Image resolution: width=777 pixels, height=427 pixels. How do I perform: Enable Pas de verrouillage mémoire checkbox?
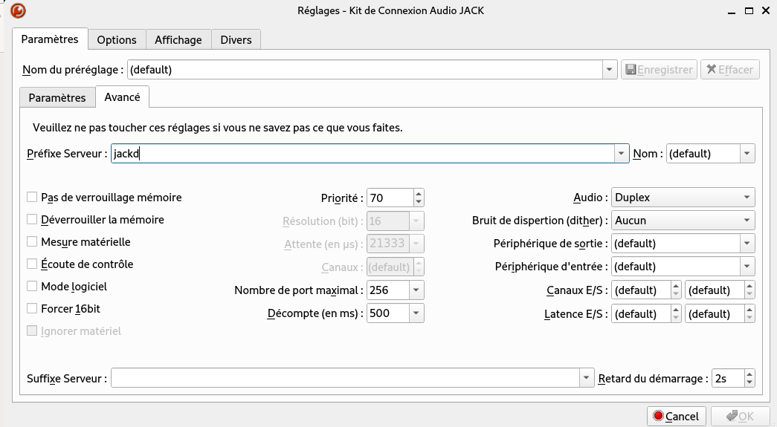coord(32,198)
